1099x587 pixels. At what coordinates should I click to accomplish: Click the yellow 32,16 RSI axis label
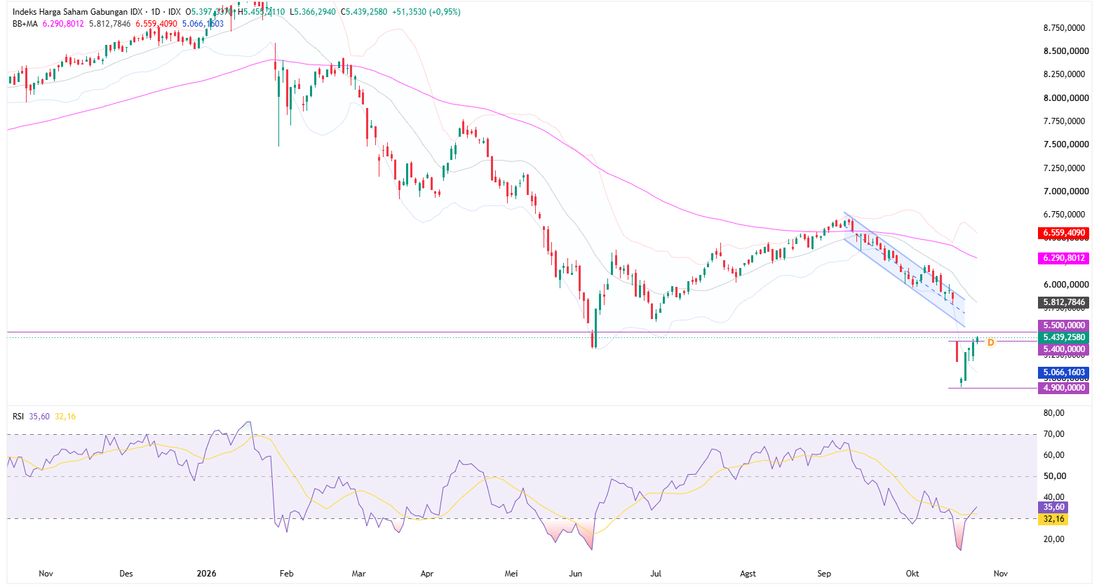click(x=1054, y=519)
